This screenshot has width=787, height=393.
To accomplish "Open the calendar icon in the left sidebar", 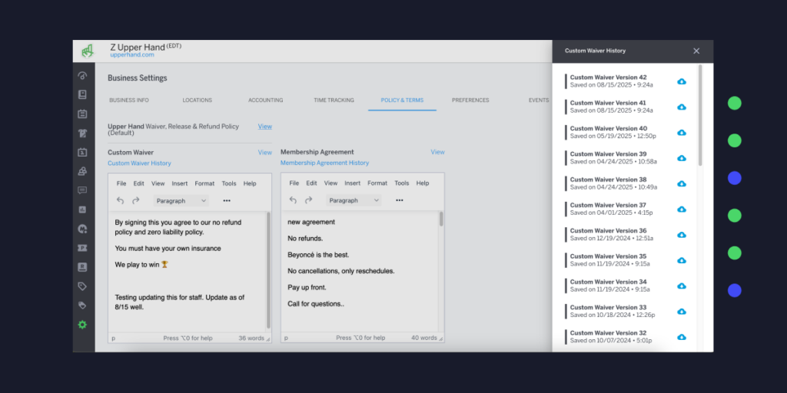I will click(x=82, y=114).
